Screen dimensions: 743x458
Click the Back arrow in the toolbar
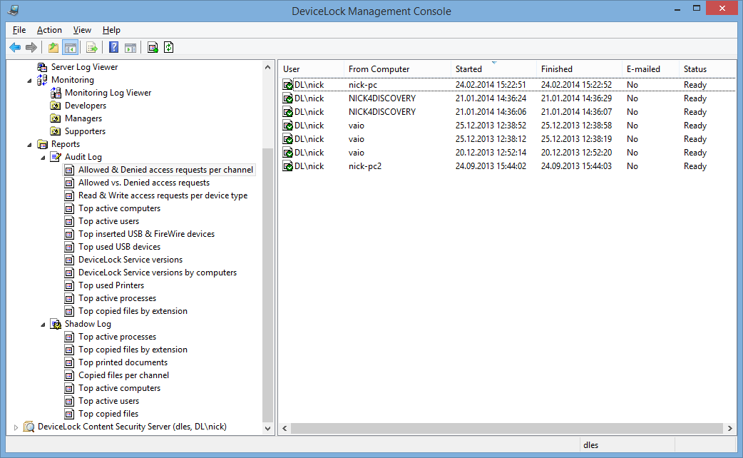15,47
